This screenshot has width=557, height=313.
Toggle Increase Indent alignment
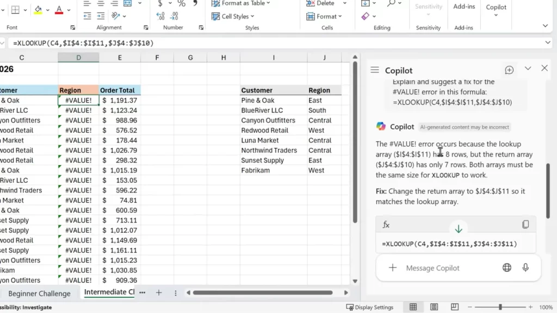[x=101, y=15]
